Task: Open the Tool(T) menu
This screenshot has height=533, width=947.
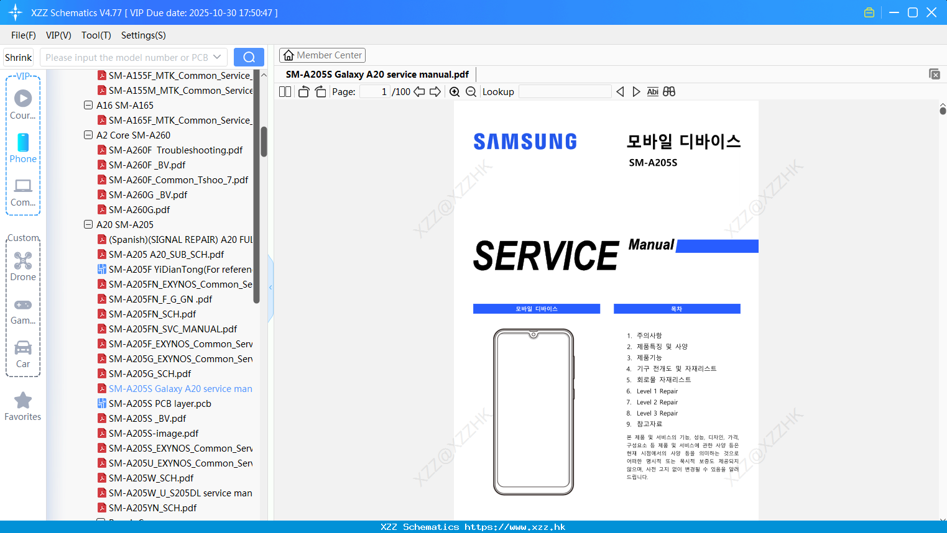Action: (x=96, y=35)
